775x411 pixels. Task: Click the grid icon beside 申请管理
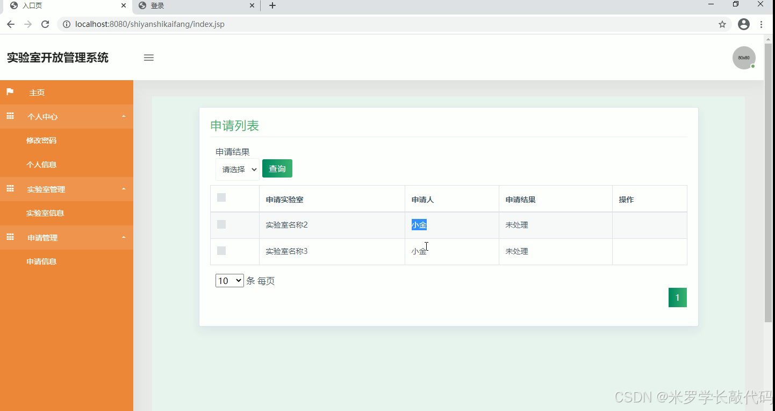[x=9, y=237]
